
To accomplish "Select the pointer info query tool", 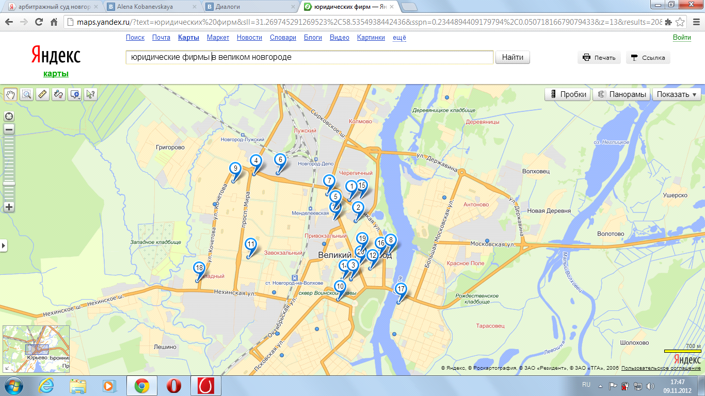I will coord(91,94).
